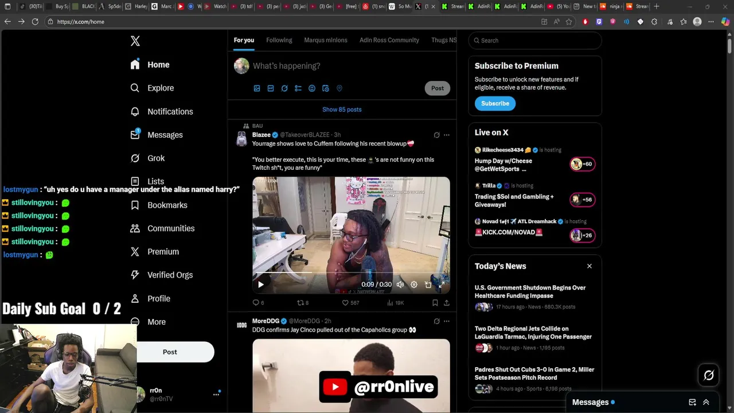Click the video progress bar

click(351, 273)
